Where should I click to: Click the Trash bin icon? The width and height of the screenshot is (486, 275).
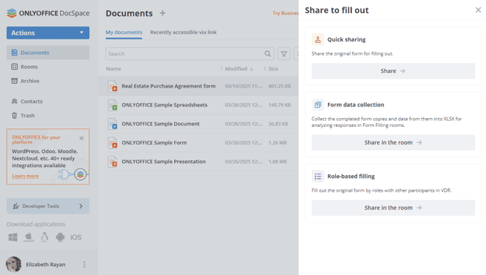14,115
